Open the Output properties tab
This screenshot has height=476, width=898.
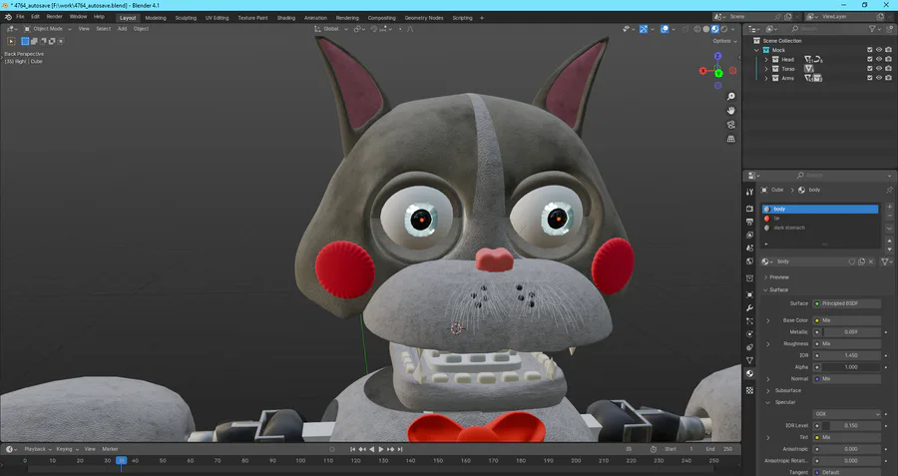[749, 222]
